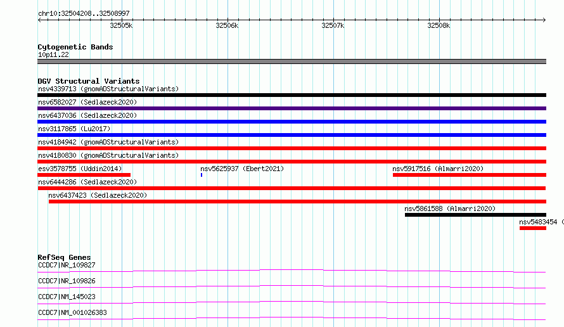Open nsv6437423 (Sedlazeck2020) variant label
The image size is (564, 327).
pyautogui.click(x=98, y=195)
